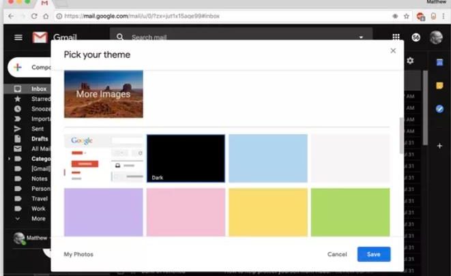Open My Photos link
The image size is (451, 276).
78,254
